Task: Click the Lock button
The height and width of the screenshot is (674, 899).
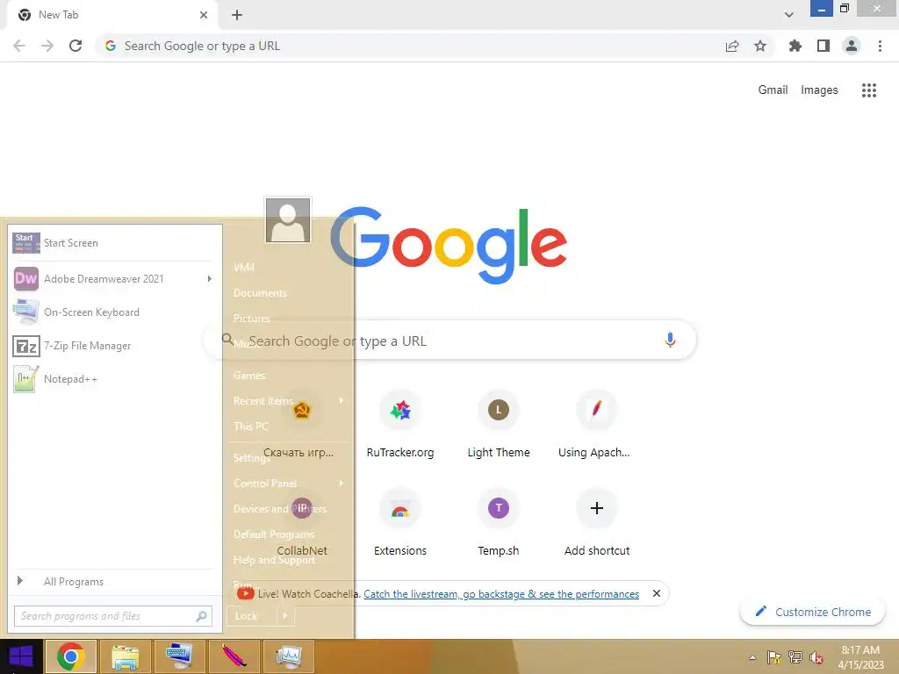Action: pyautogui.click(x=251, y=616)
